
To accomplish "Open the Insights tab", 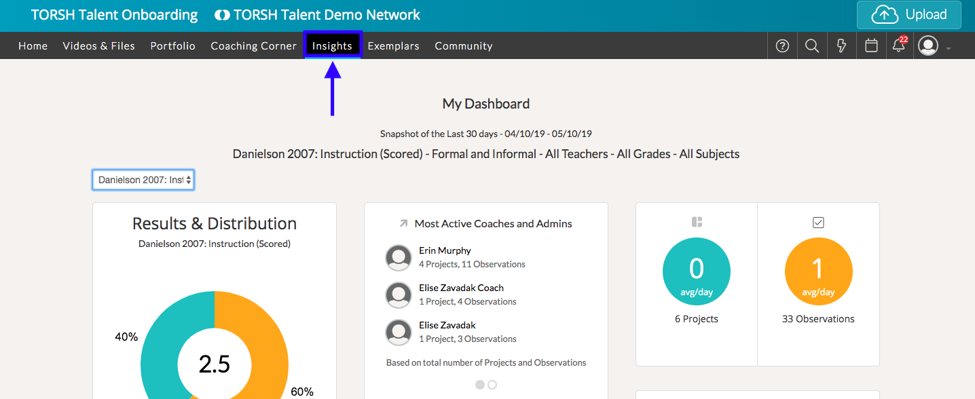I will (x=332, y=46).
